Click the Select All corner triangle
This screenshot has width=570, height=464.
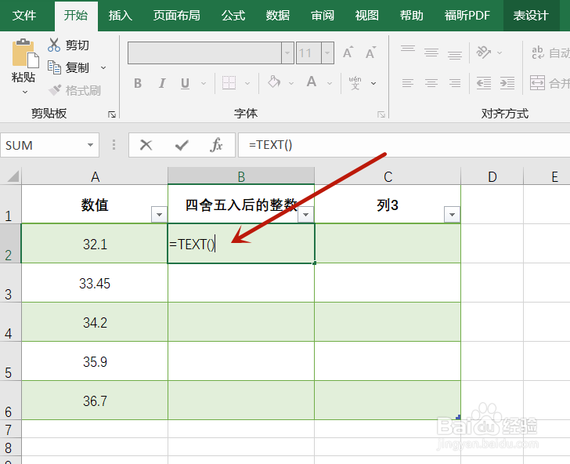(x=13, y=176)
